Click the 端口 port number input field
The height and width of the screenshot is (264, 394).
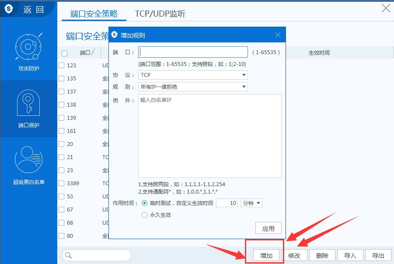pyautogui.click(x=193, y=52)
